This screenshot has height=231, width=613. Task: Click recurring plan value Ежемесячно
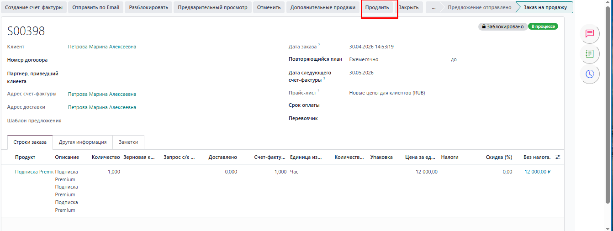point(364,59)
